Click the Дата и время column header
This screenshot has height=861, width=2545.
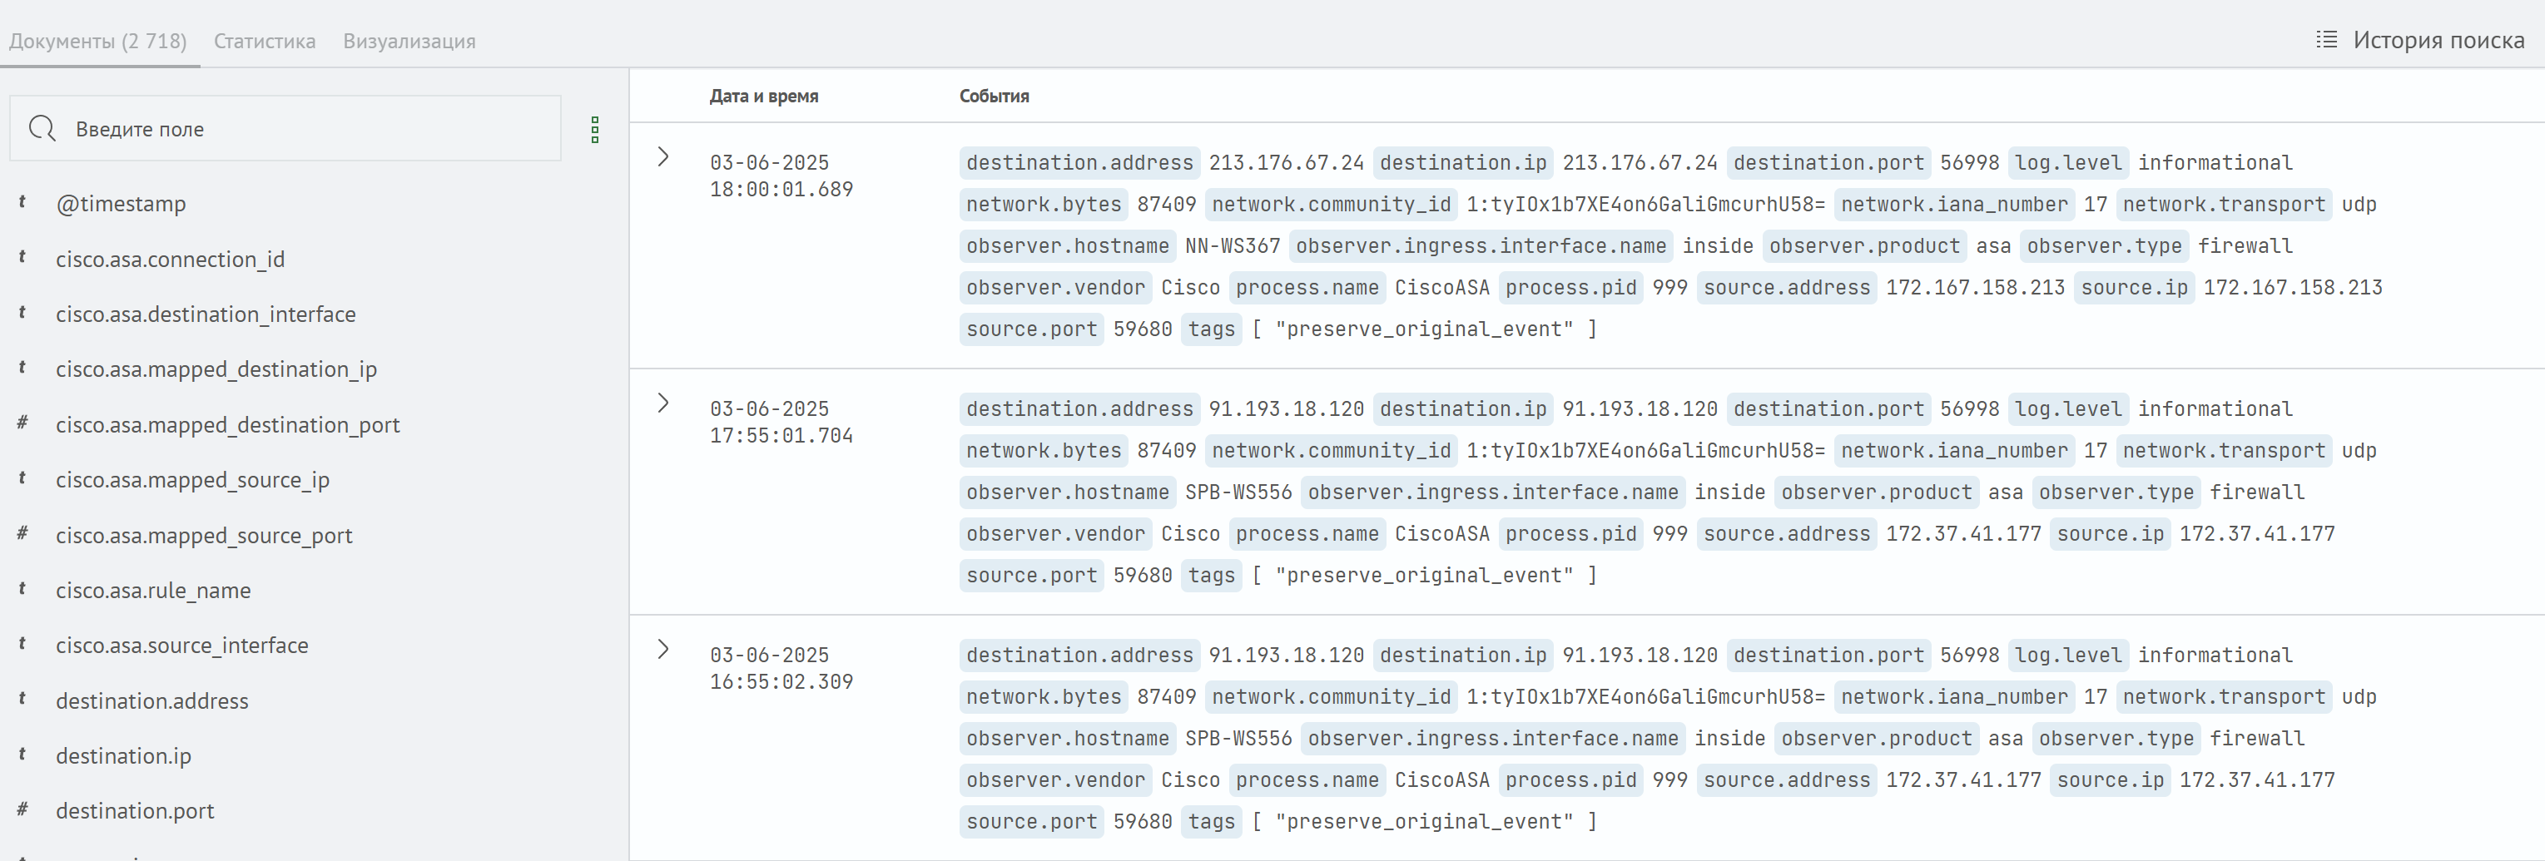click(764, 96)
